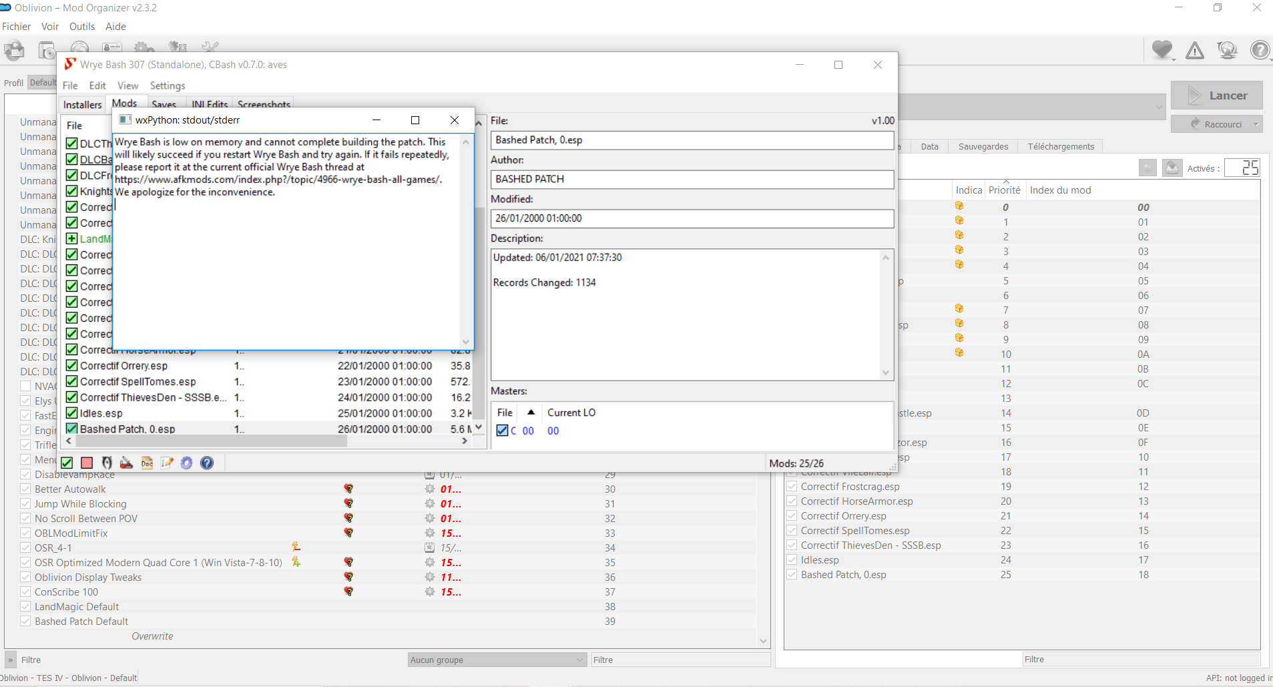Click the wxPython message box vertical scrollbar

tap(465, 242)
